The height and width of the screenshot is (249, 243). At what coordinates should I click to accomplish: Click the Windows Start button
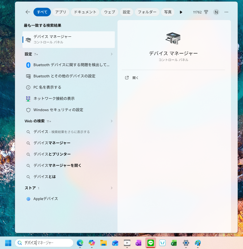(8, 243)
